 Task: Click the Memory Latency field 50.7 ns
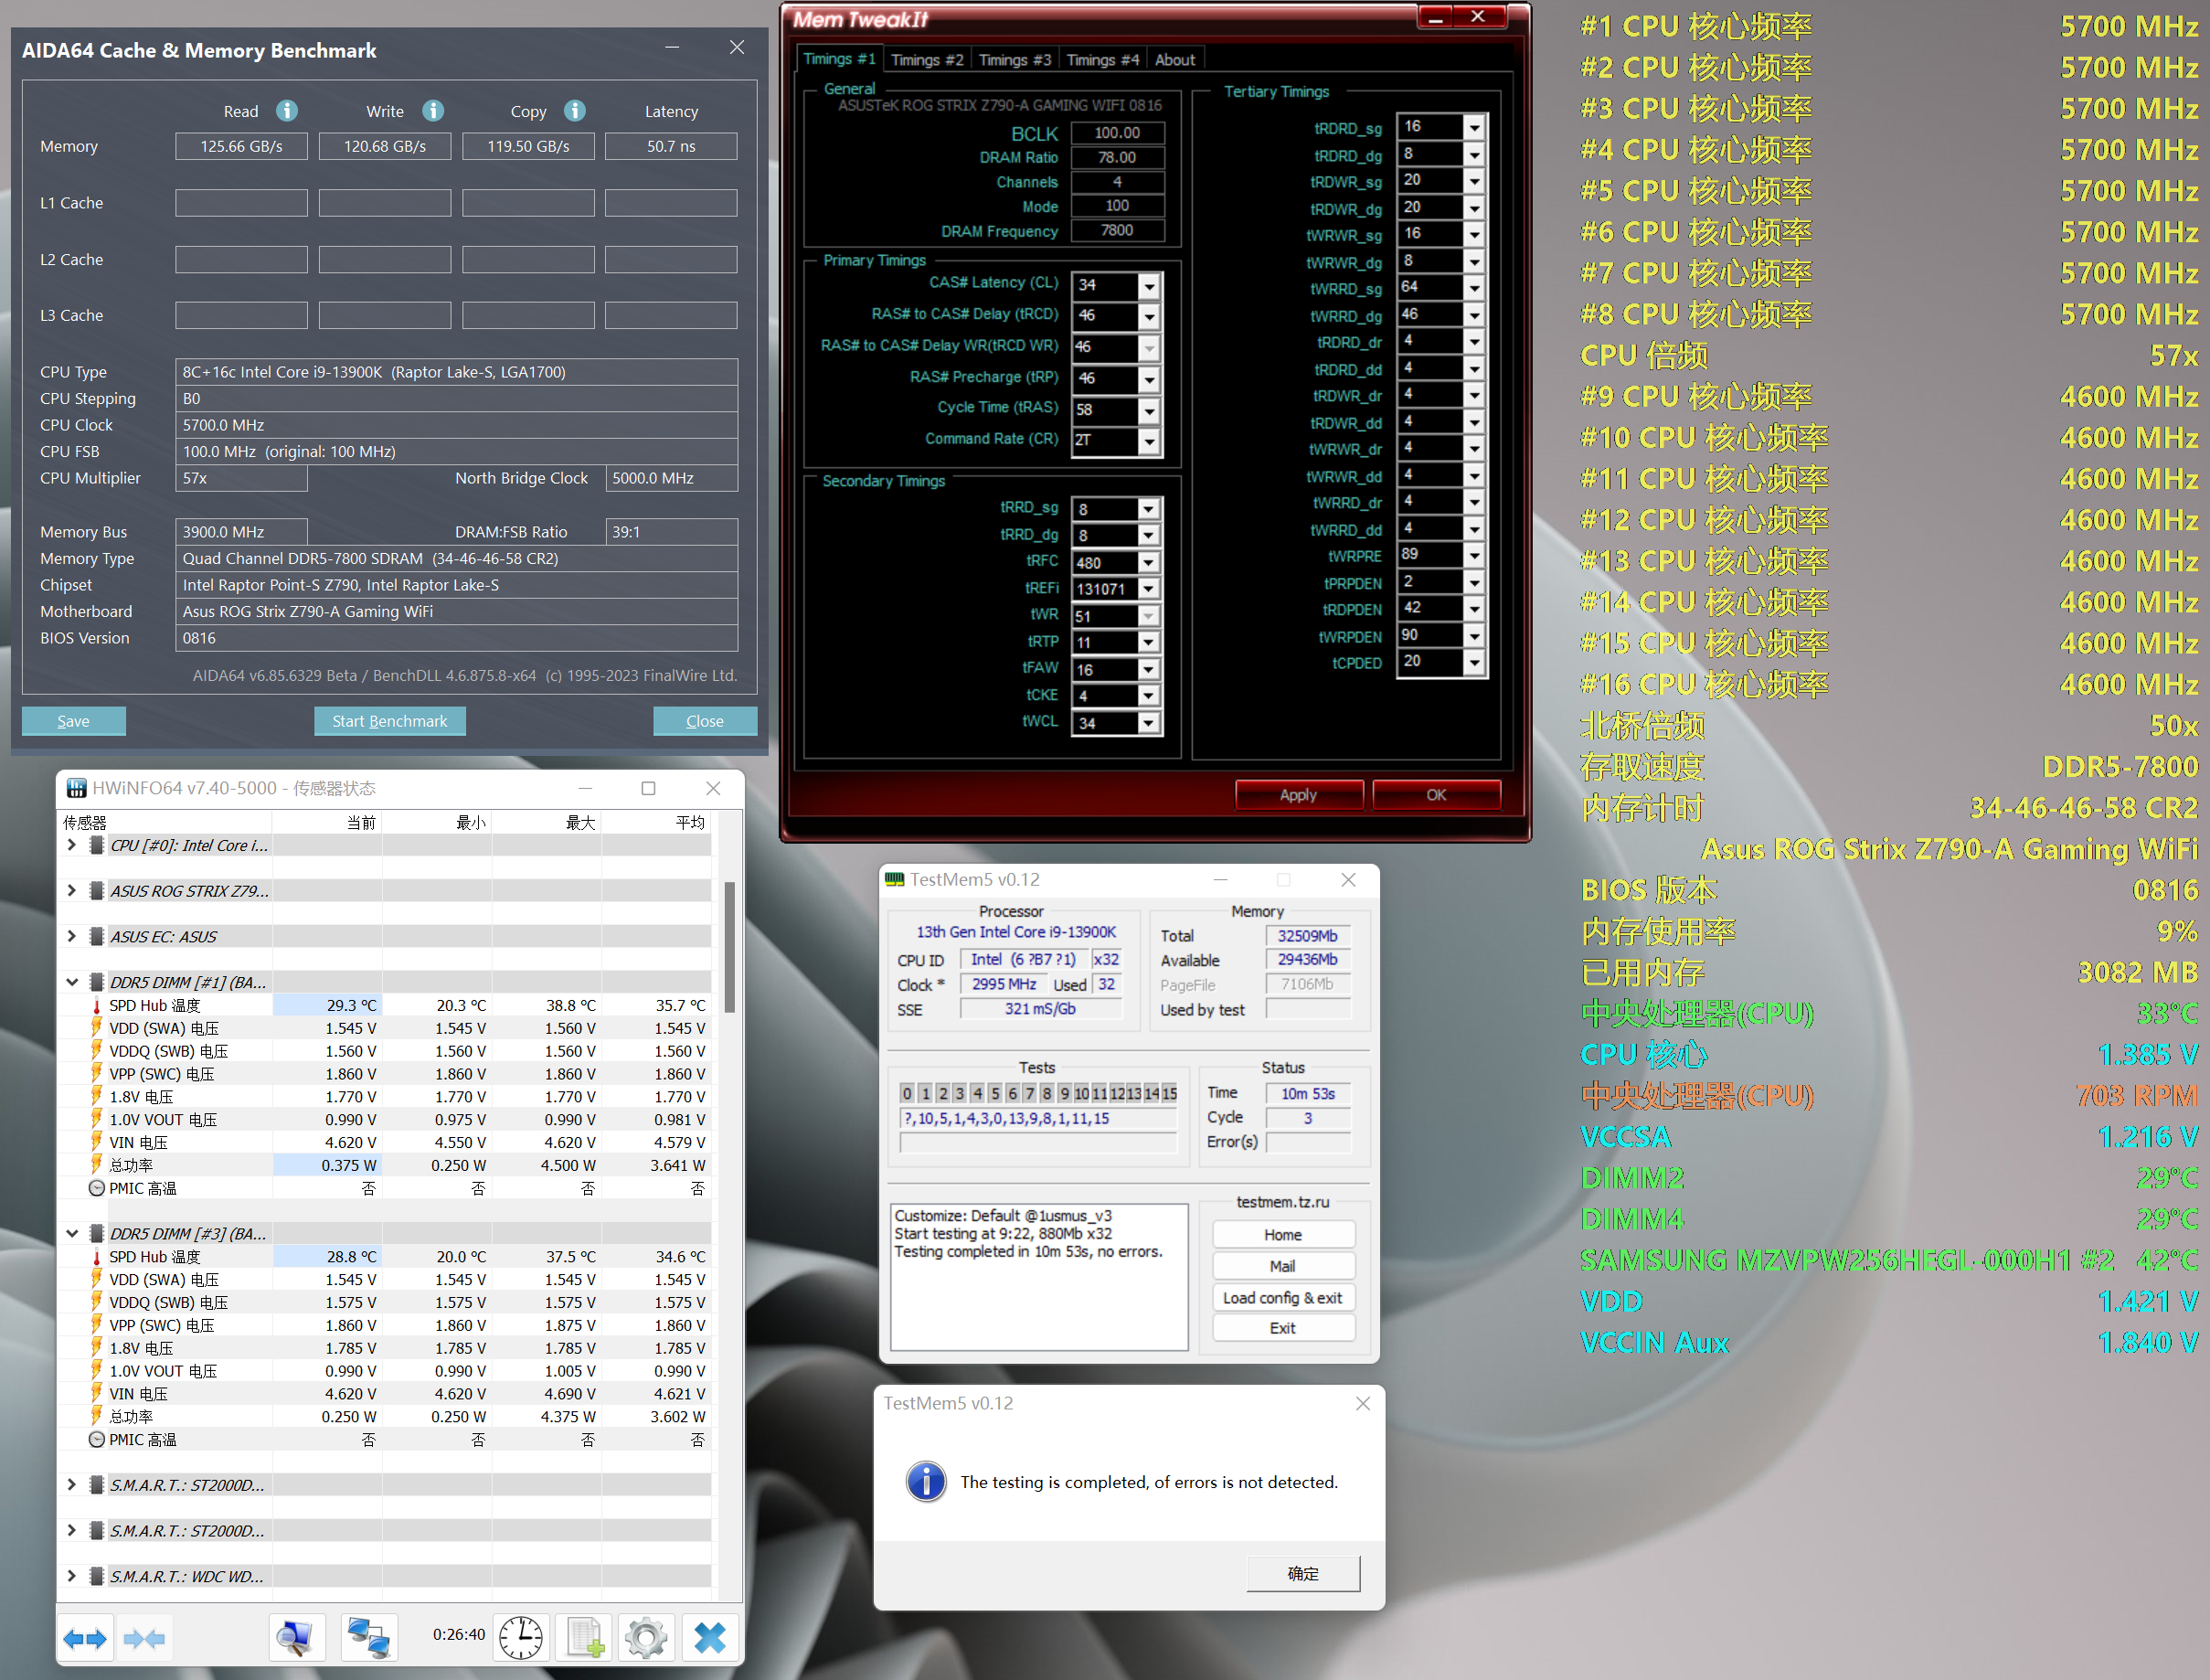(x=671, y=146)
